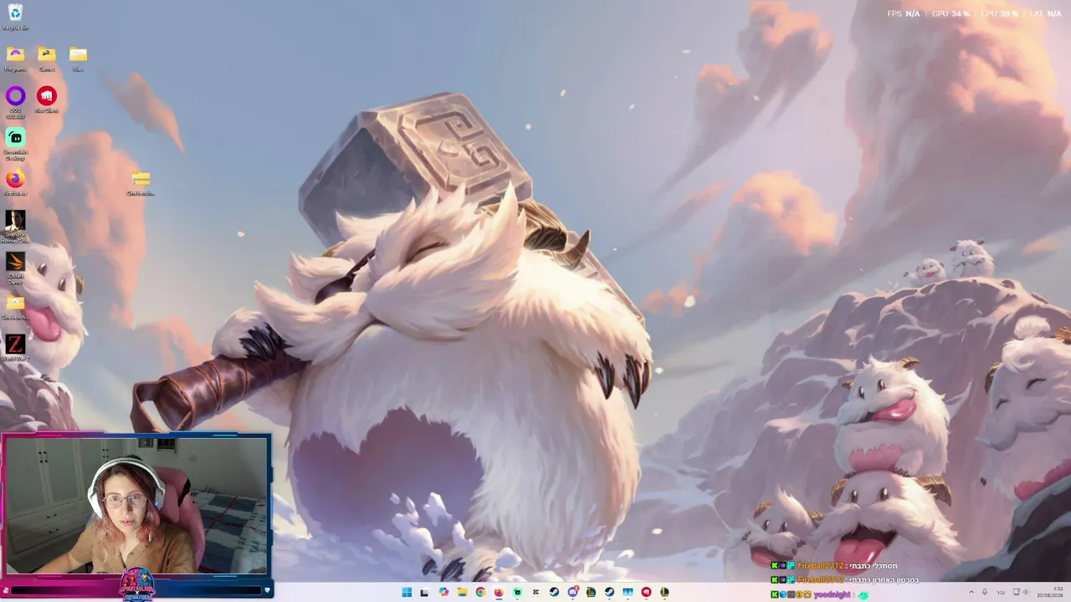Open the Recycle Bin desktop icon
The width and height of the screenshot is (1071, 602).
pyautogui.click(x=15, y=16)
